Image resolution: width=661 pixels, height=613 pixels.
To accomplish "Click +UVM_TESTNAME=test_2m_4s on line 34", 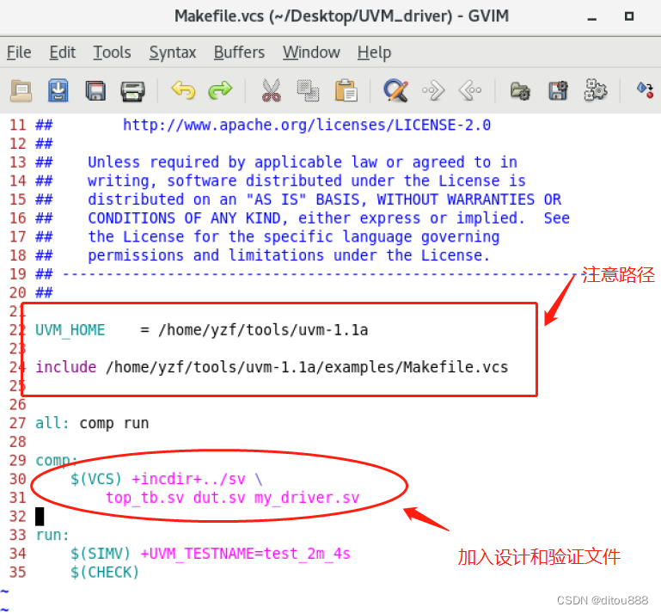I will pyautogui.click(x=245, y=554).
